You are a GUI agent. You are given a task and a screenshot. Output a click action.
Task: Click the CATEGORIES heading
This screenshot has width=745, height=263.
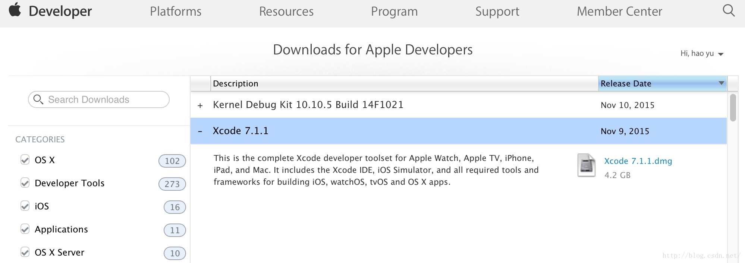(40, 139)
